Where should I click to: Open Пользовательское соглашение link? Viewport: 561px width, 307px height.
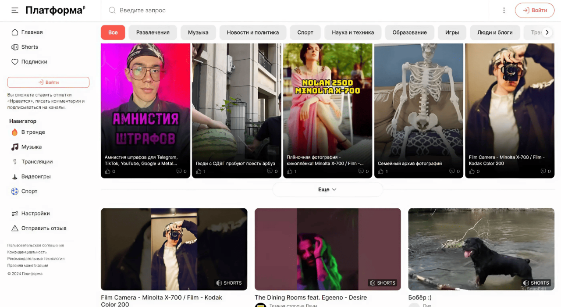click(x=36, y=245)
